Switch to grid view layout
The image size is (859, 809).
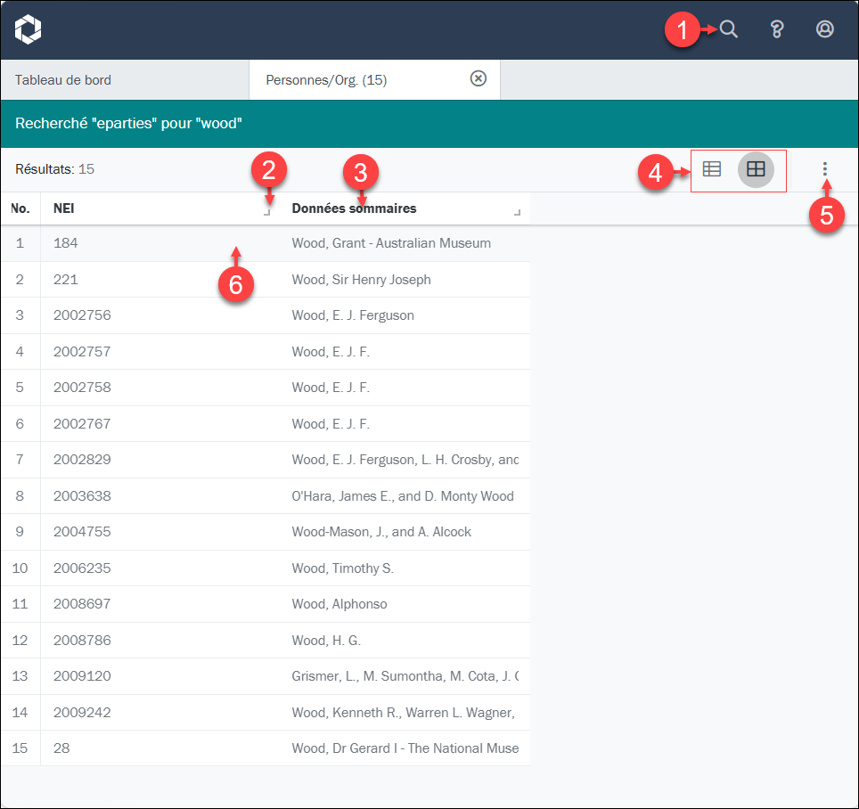pyautogui.click(x=756, y=169)
